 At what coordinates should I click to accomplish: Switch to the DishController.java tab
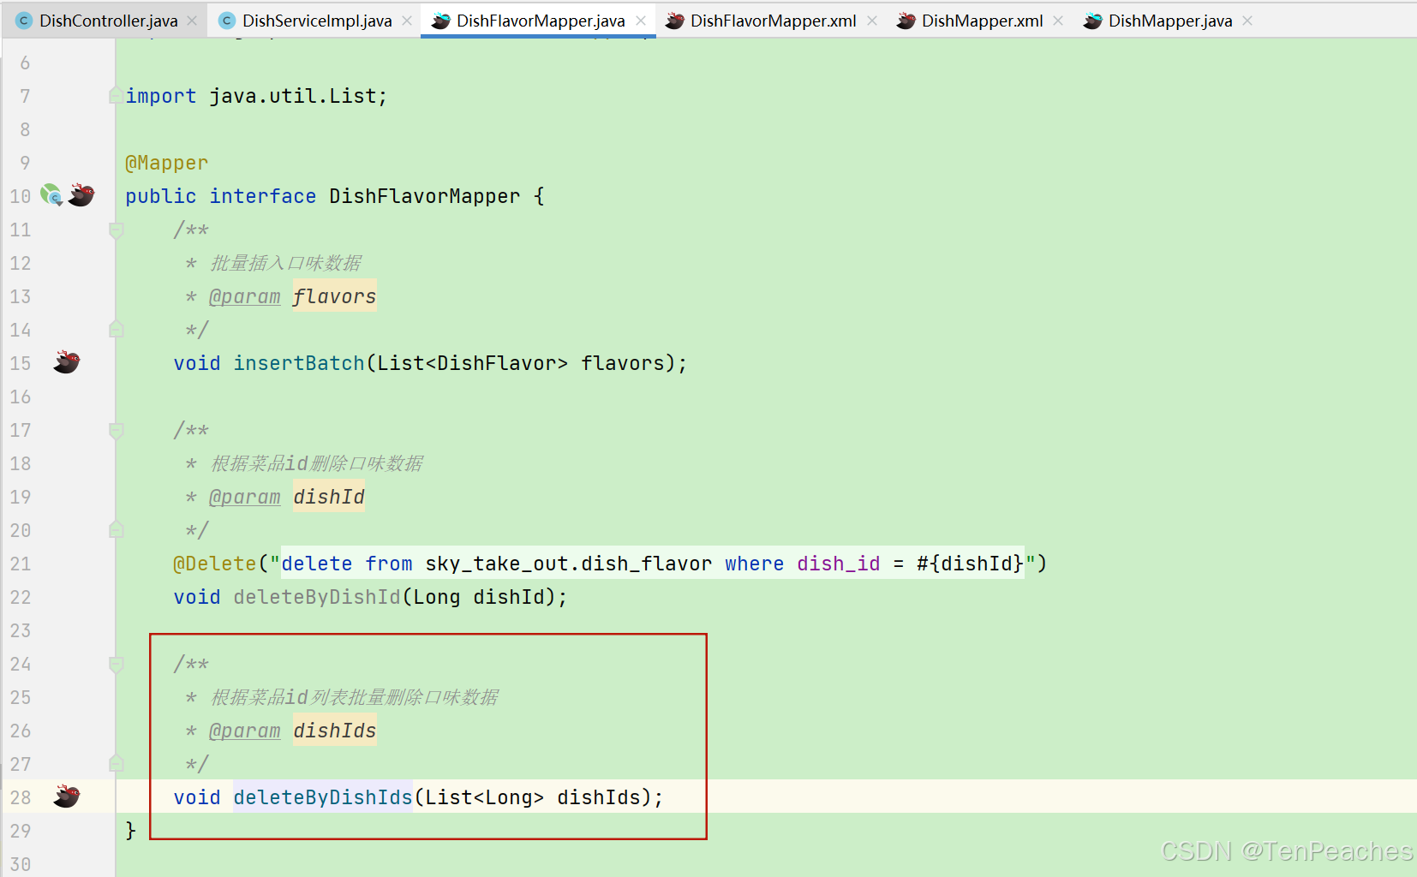click(x=108, y=21)
